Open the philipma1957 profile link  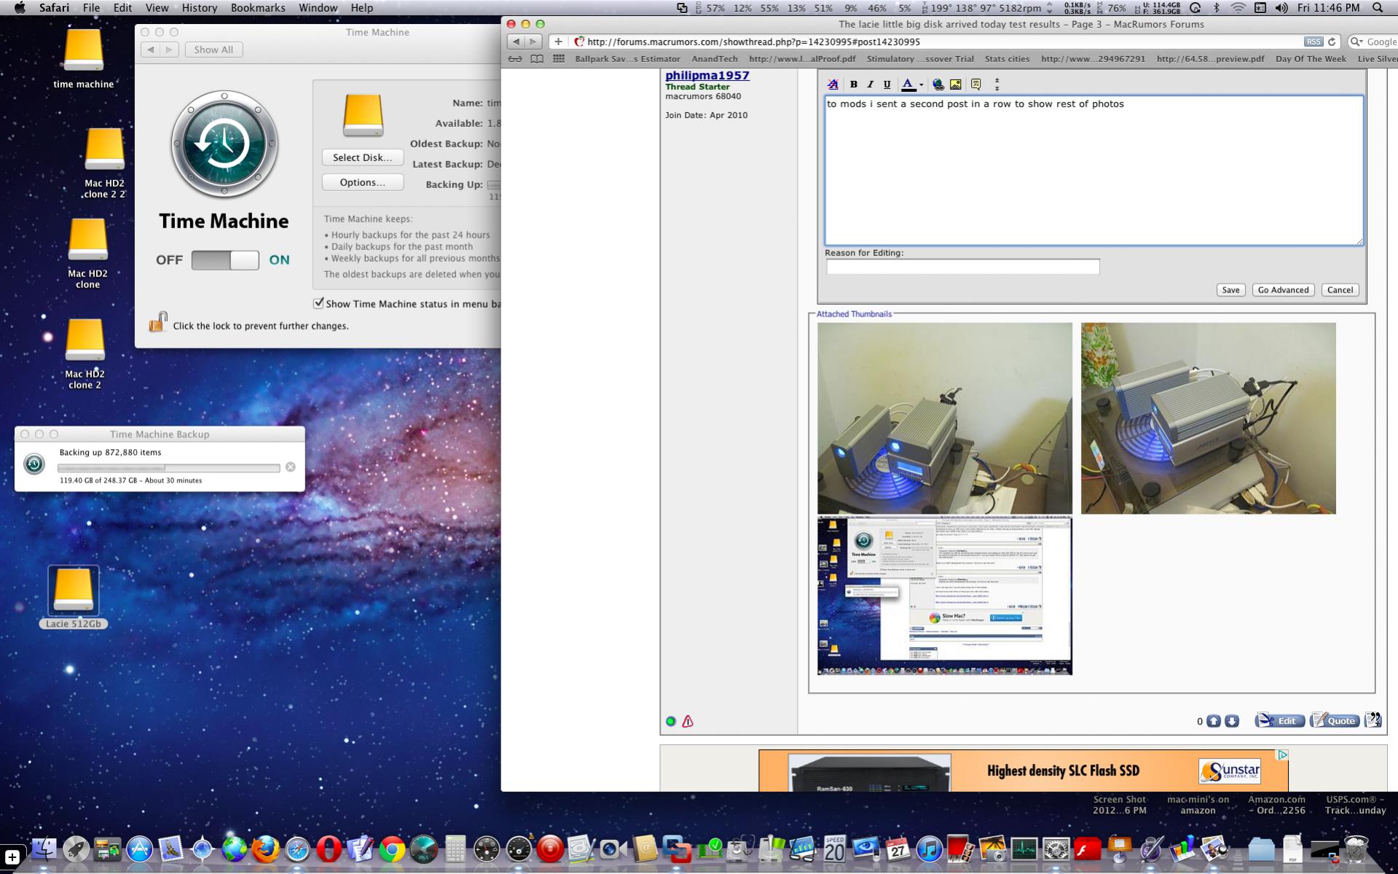[x=707, y=75]
